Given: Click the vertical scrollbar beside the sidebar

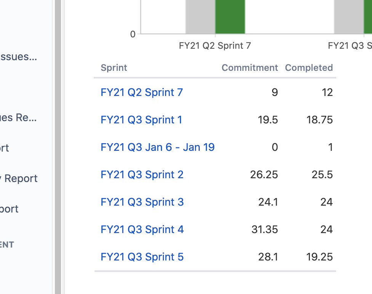Looking at the screenshot, I should 58,147.
